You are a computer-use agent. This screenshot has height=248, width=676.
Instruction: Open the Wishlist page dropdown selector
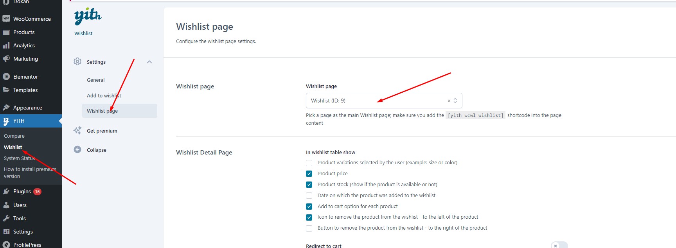point(384,101)
